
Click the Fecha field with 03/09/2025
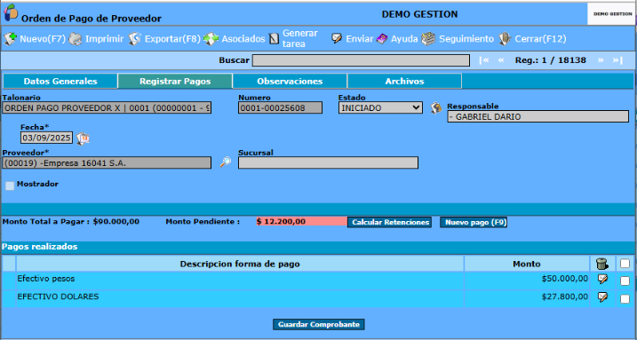pos(47,138)
